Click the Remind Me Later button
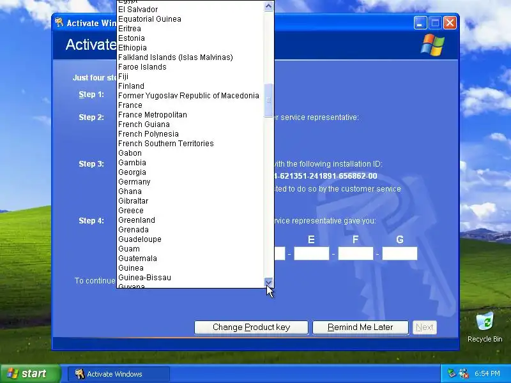 coord(360,327)
